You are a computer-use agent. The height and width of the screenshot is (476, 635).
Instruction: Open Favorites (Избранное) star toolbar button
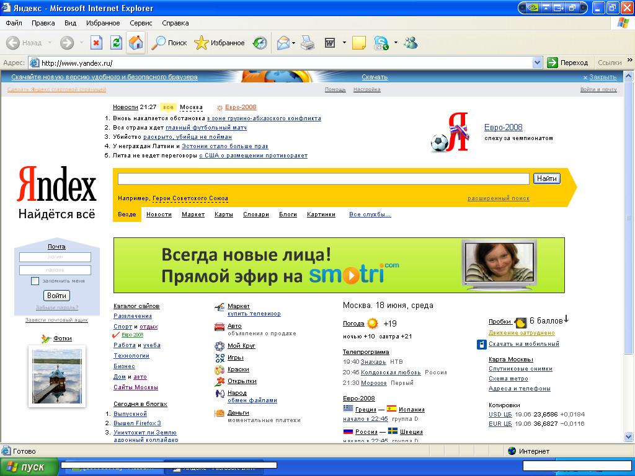tap(219, 43)
